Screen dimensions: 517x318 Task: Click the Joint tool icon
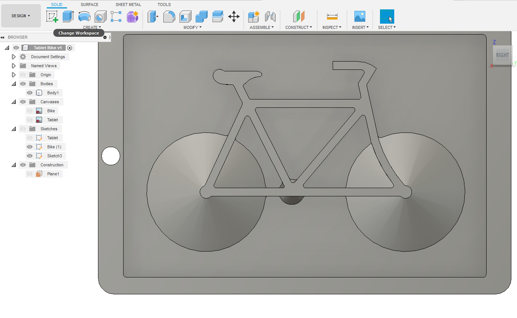[270, 17]
